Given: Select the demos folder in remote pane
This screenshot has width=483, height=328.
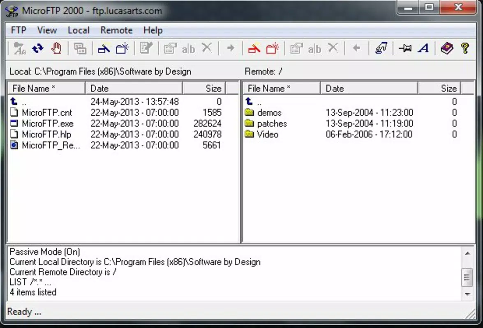Looking at the screenshot, I should tap(351, 112).
